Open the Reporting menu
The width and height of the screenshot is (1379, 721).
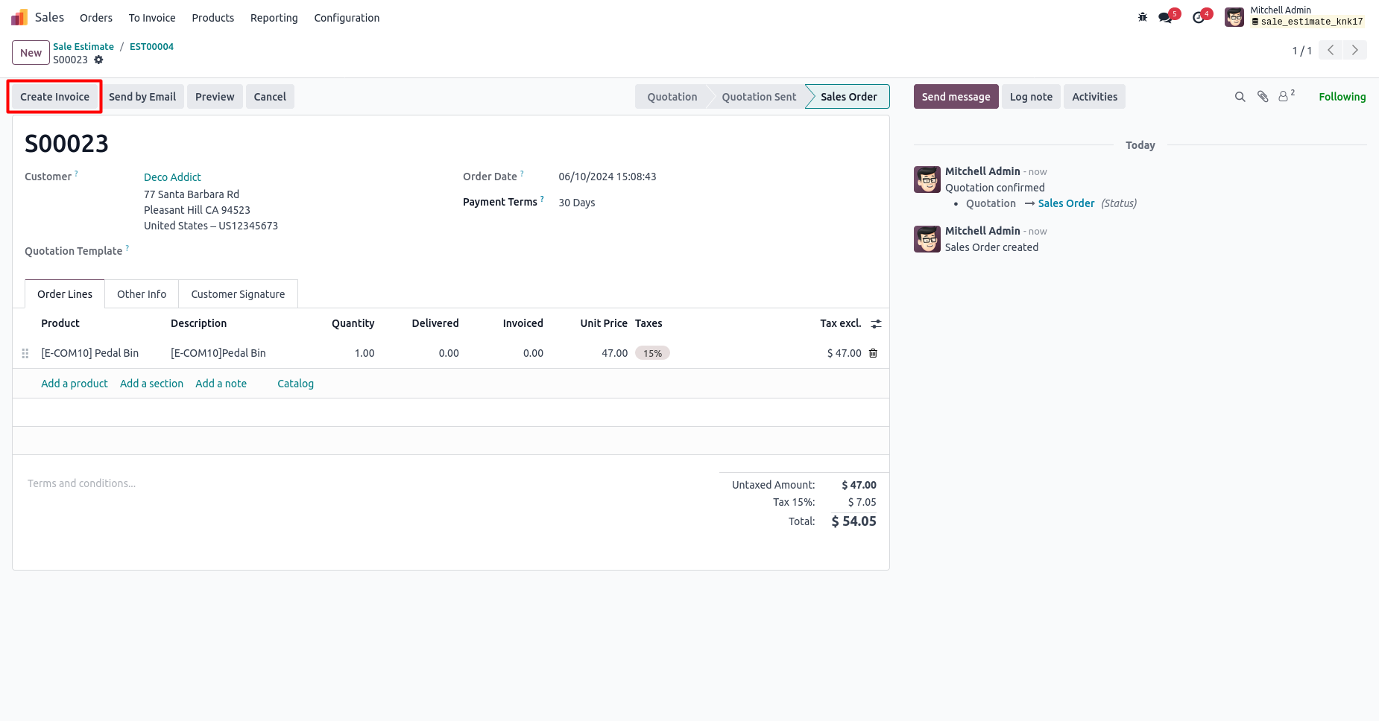[x=274, y=18]
